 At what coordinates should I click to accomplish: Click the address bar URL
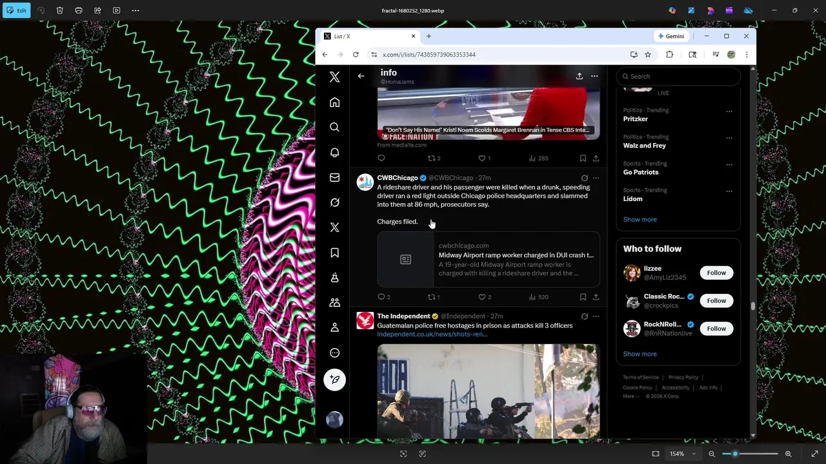tap(428, 55)
